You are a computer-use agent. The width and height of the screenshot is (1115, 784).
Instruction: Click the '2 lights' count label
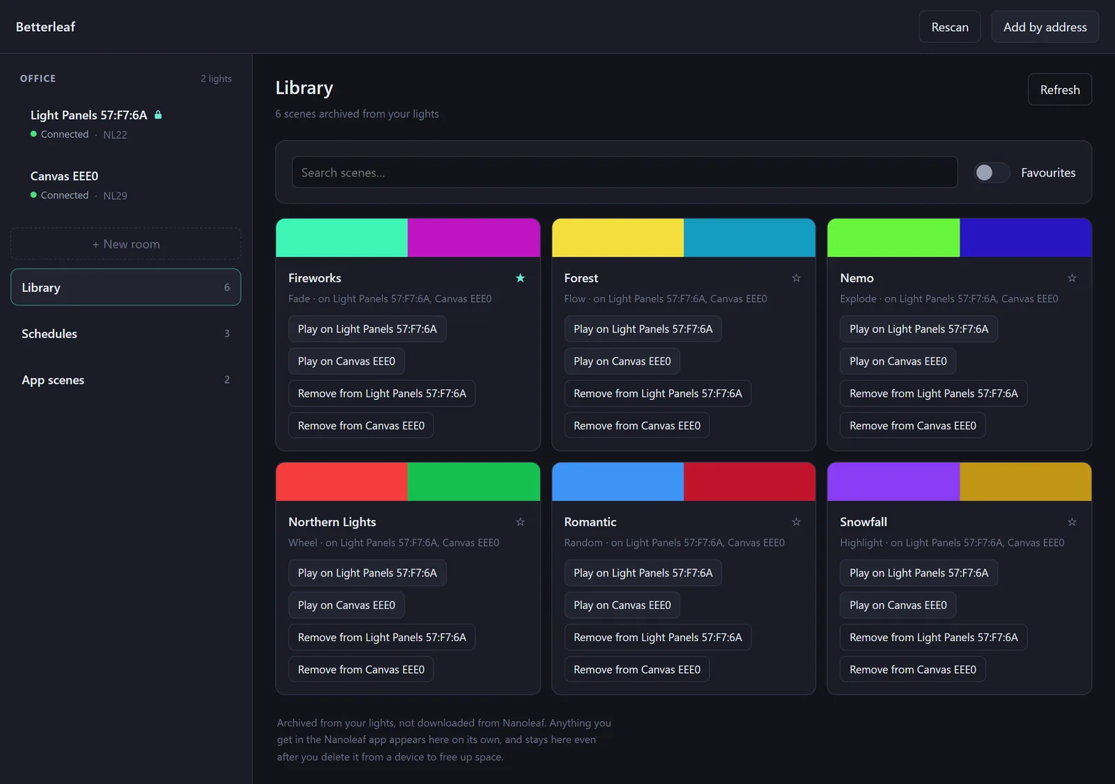coord(216,79)
